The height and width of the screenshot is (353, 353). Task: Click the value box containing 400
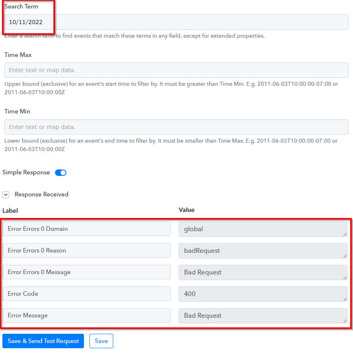pyautogui.click(x=263, y=294)
